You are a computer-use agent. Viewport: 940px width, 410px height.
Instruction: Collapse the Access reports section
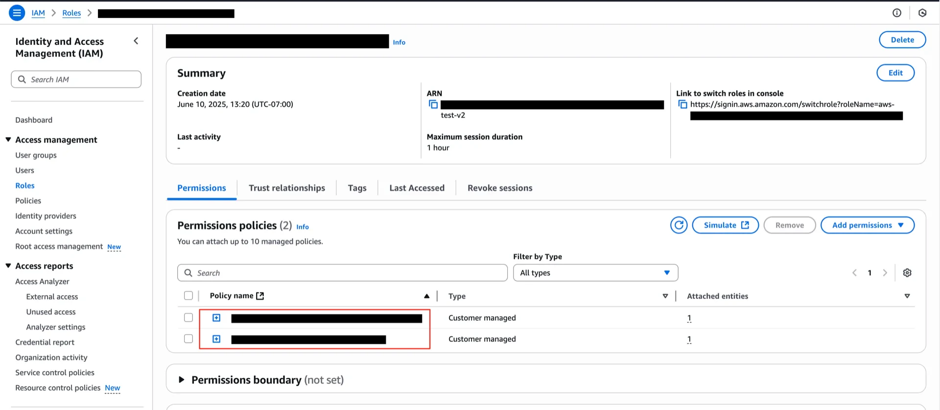pyautogui.click(x=8, y=266)
